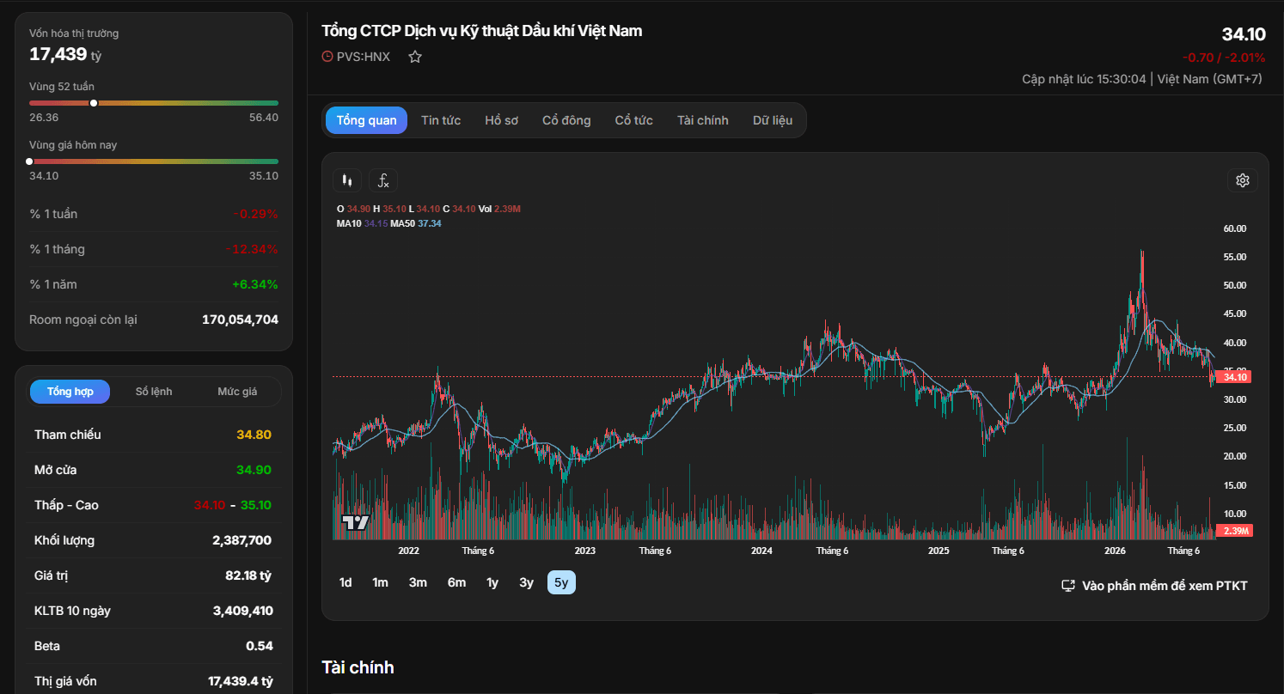Click the Tham chiếu value 34.80
Screen dimensions: 1284x694
point(254,435)
